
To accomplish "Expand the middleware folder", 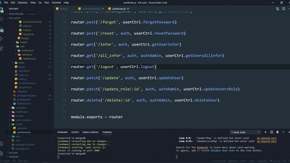I will pos(22,112).
